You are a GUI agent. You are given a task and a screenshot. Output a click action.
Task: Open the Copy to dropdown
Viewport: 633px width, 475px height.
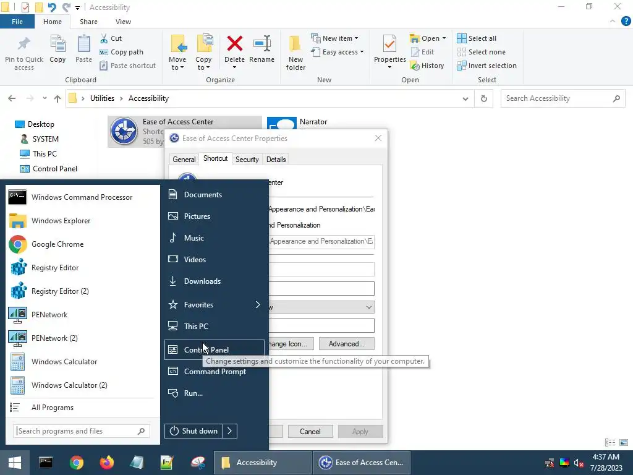tap(203, 53)
